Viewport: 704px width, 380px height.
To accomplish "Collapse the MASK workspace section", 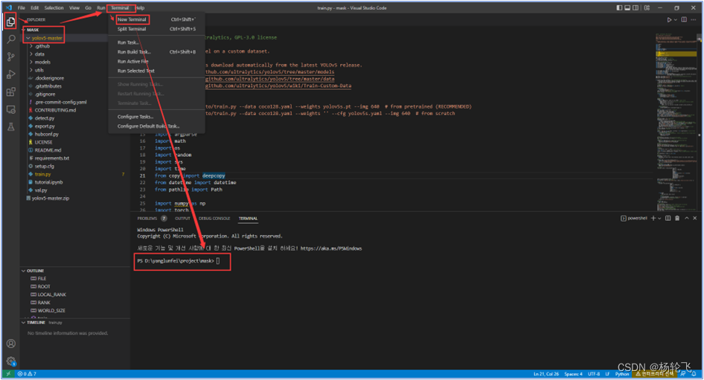I will click(x=23, y=30).
